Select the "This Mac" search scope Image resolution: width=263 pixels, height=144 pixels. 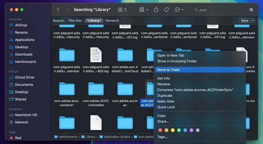pyautogui.click(x=75, y=21)
